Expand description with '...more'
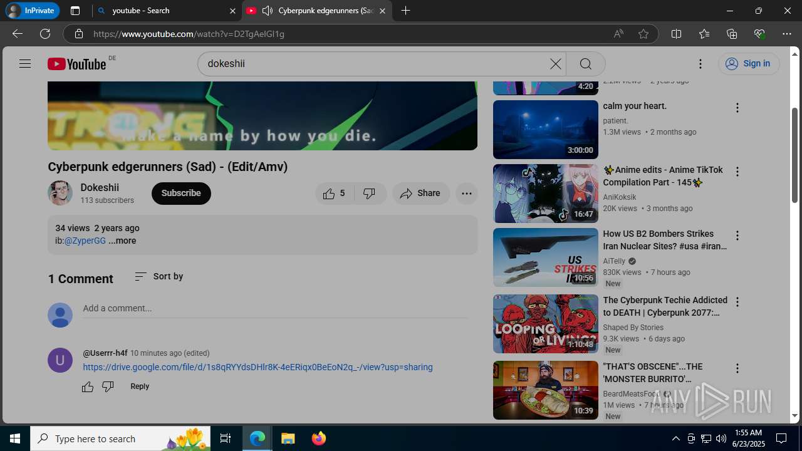Screen dimensions: 802x451 click(x=122, y=241)
